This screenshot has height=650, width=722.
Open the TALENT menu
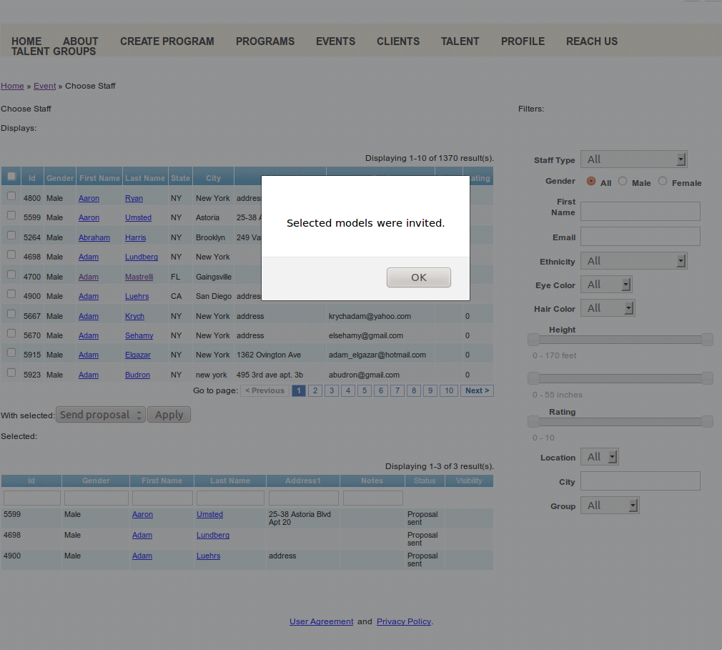coord(460,41)
